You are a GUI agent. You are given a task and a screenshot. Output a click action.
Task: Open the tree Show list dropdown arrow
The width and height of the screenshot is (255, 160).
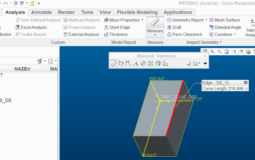pos(56,61)
